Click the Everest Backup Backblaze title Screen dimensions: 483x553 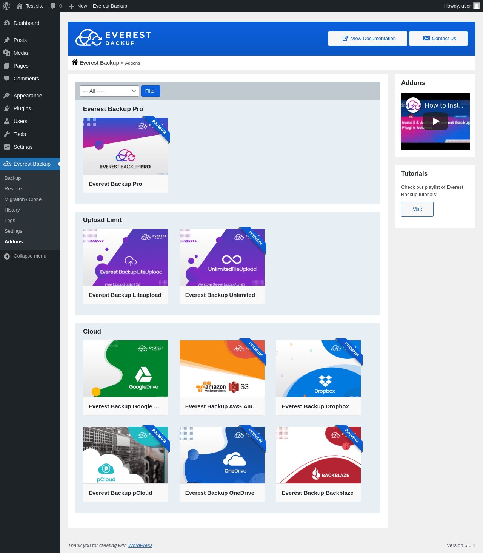pyautogui.click(x=317, y=493)
